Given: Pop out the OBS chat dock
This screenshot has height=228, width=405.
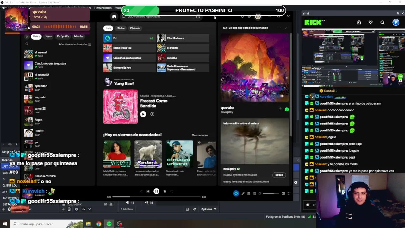Looking at the screenshot, I should (x=398, y=13).
